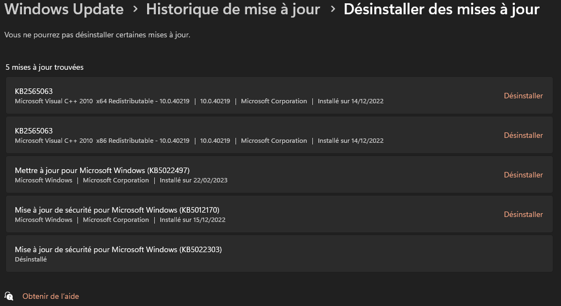Select the KB5022303 security update title
Viewport: 561px width, 306px height.
coord(118,249)
